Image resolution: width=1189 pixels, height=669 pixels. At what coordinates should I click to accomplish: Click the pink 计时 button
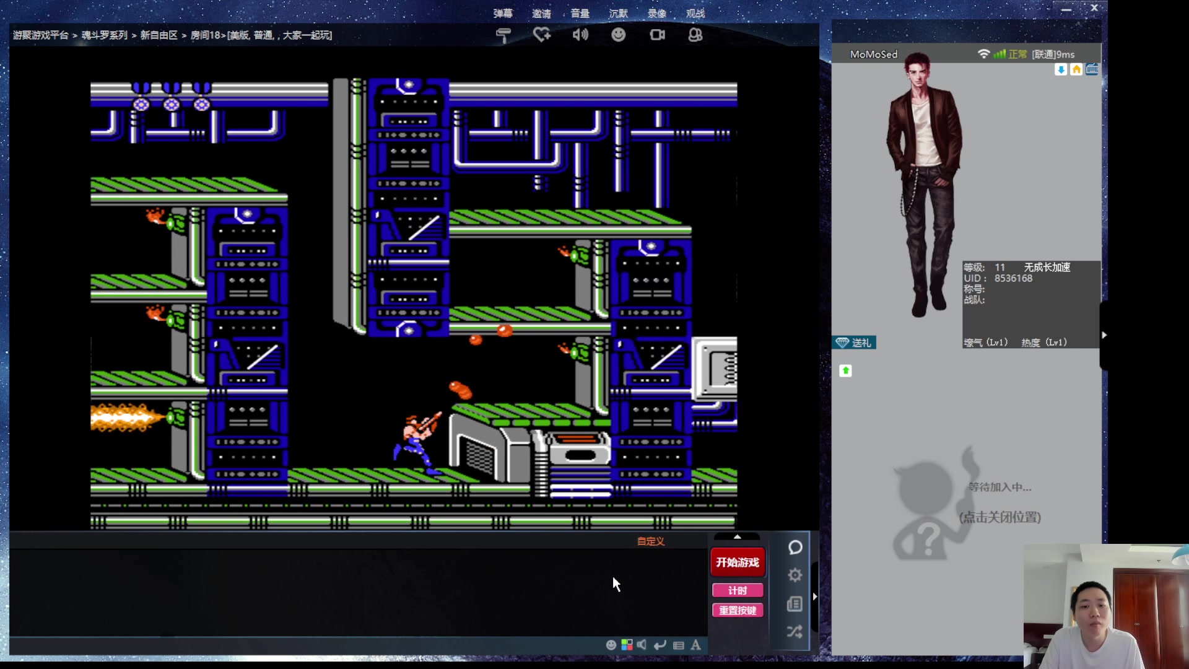coord(738,590)
